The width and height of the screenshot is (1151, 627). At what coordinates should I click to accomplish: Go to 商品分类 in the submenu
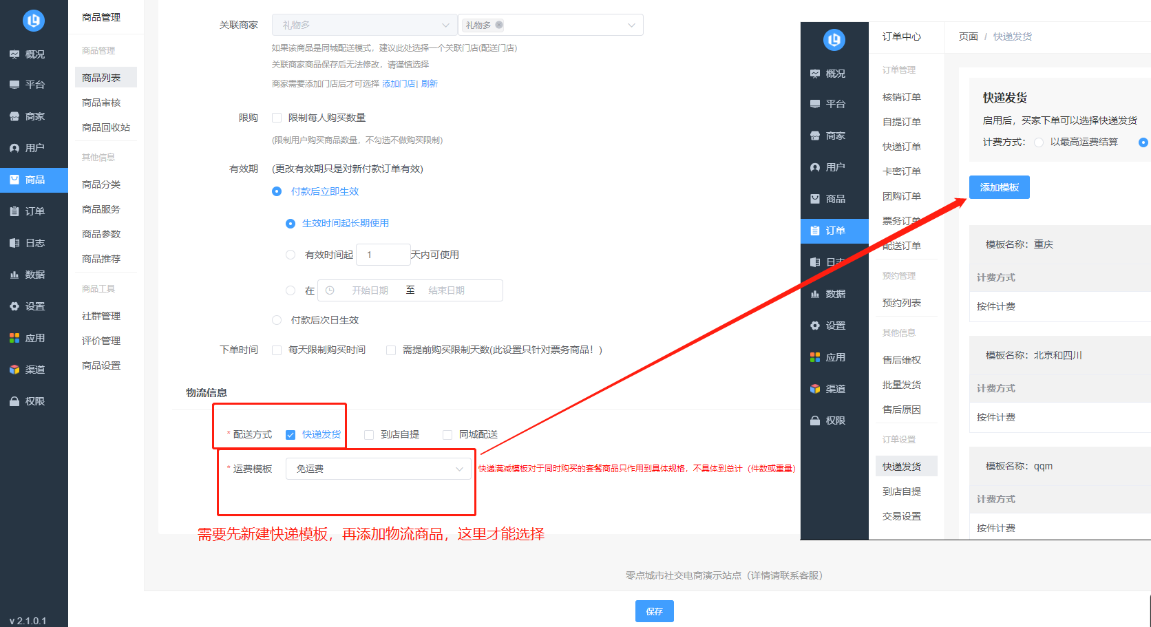(x=101, y=184)
